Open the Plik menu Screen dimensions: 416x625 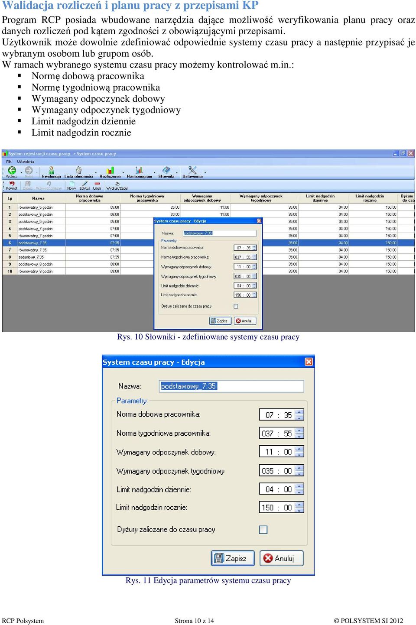pyautogui.click(x=9, y=162)
